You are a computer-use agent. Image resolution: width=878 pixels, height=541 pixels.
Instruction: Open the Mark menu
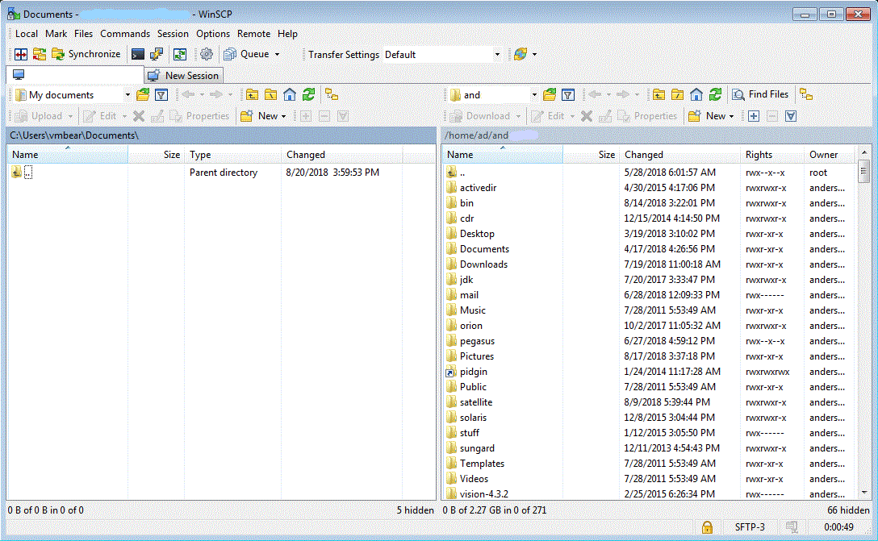point(56,34)
